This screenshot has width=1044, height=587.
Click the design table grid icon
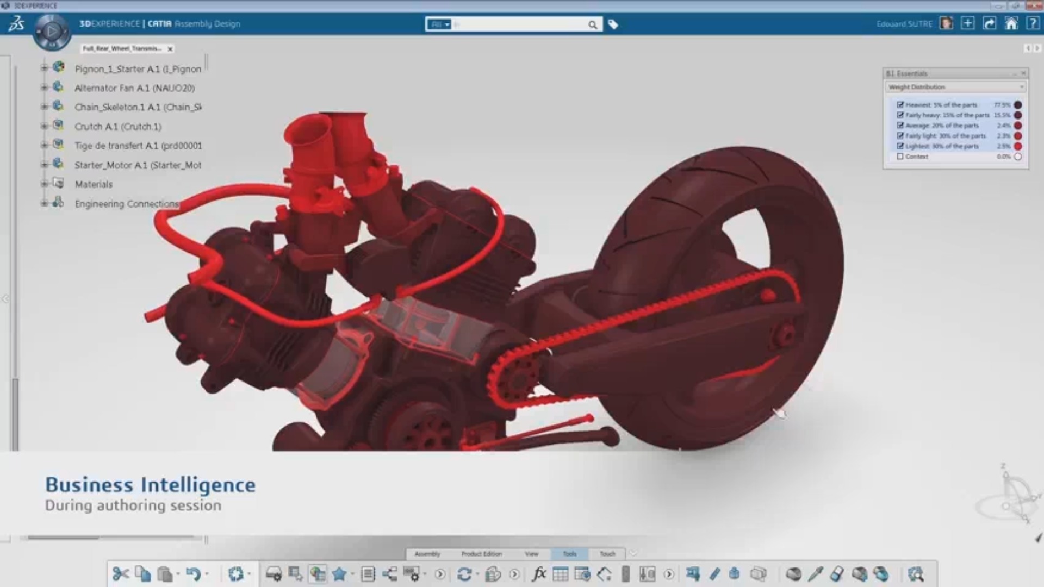pyautogui.click(x=560, y=574)
